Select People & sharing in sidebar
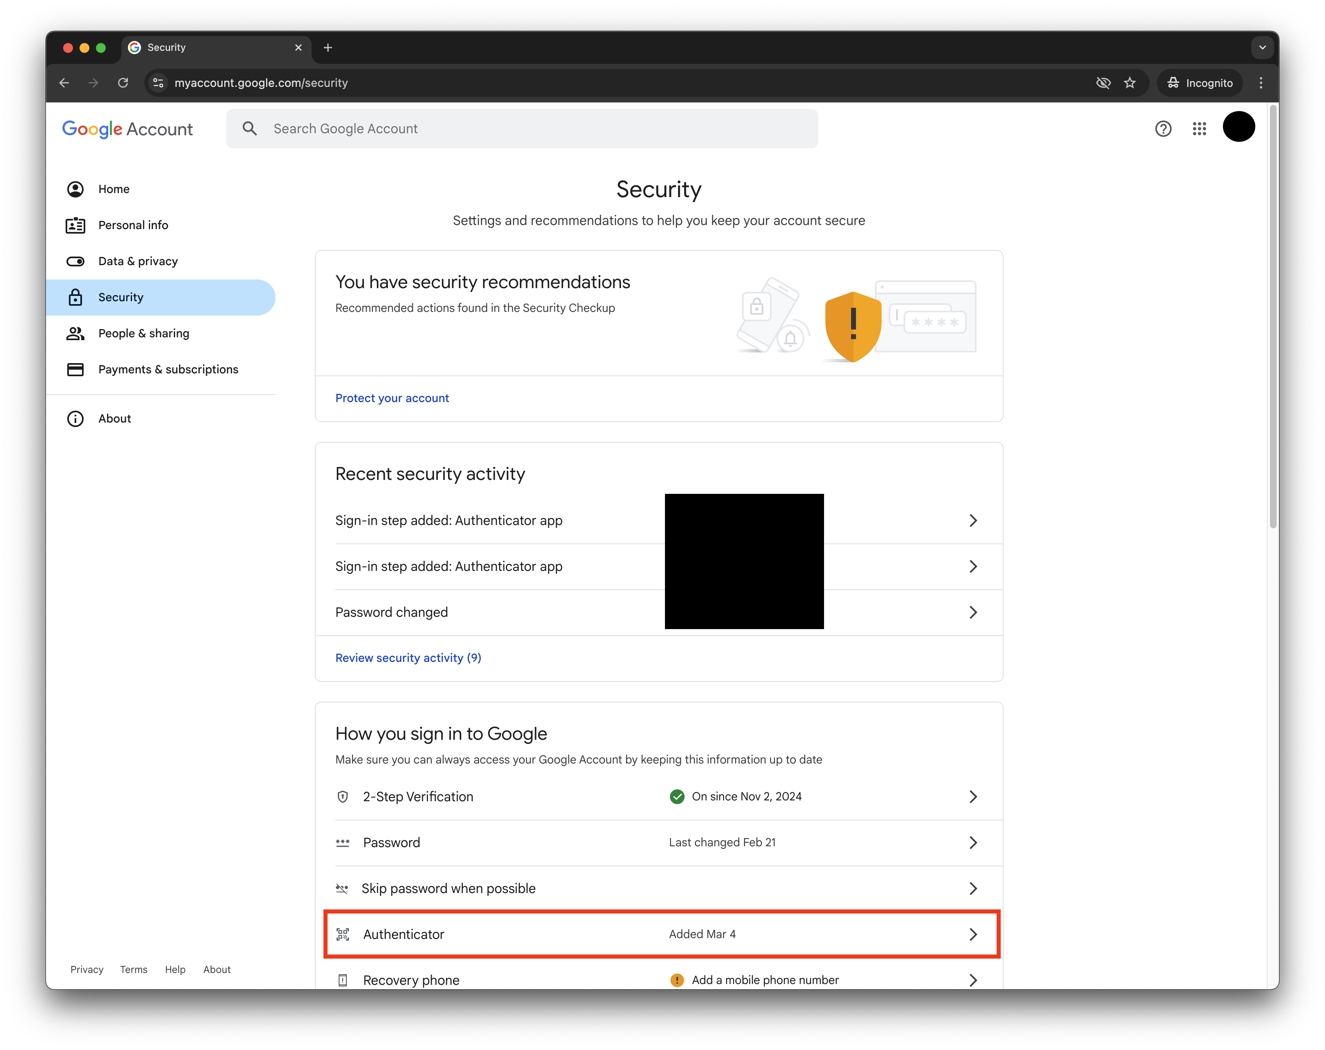 click(x=143, y=333)
